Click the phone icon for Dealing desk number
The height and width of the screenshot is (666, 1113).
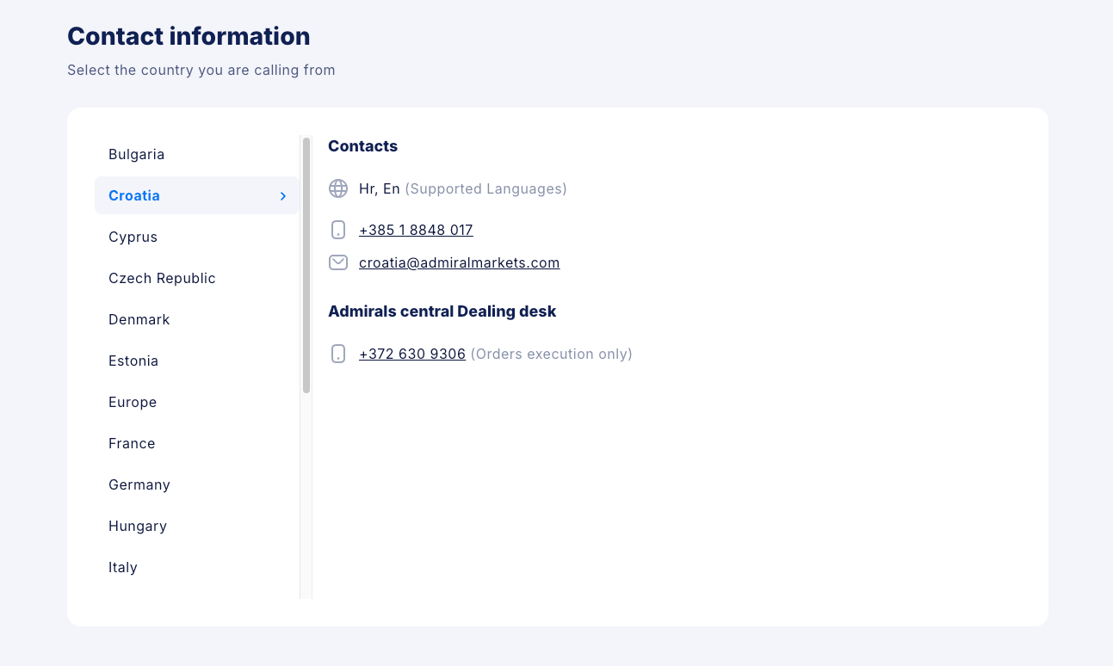pos(338,354)
